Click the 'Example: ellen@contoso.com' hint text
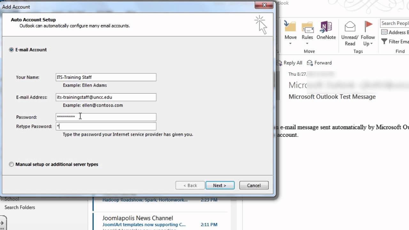This screenshot has width=409, height=230. click(x=93, y=105)
